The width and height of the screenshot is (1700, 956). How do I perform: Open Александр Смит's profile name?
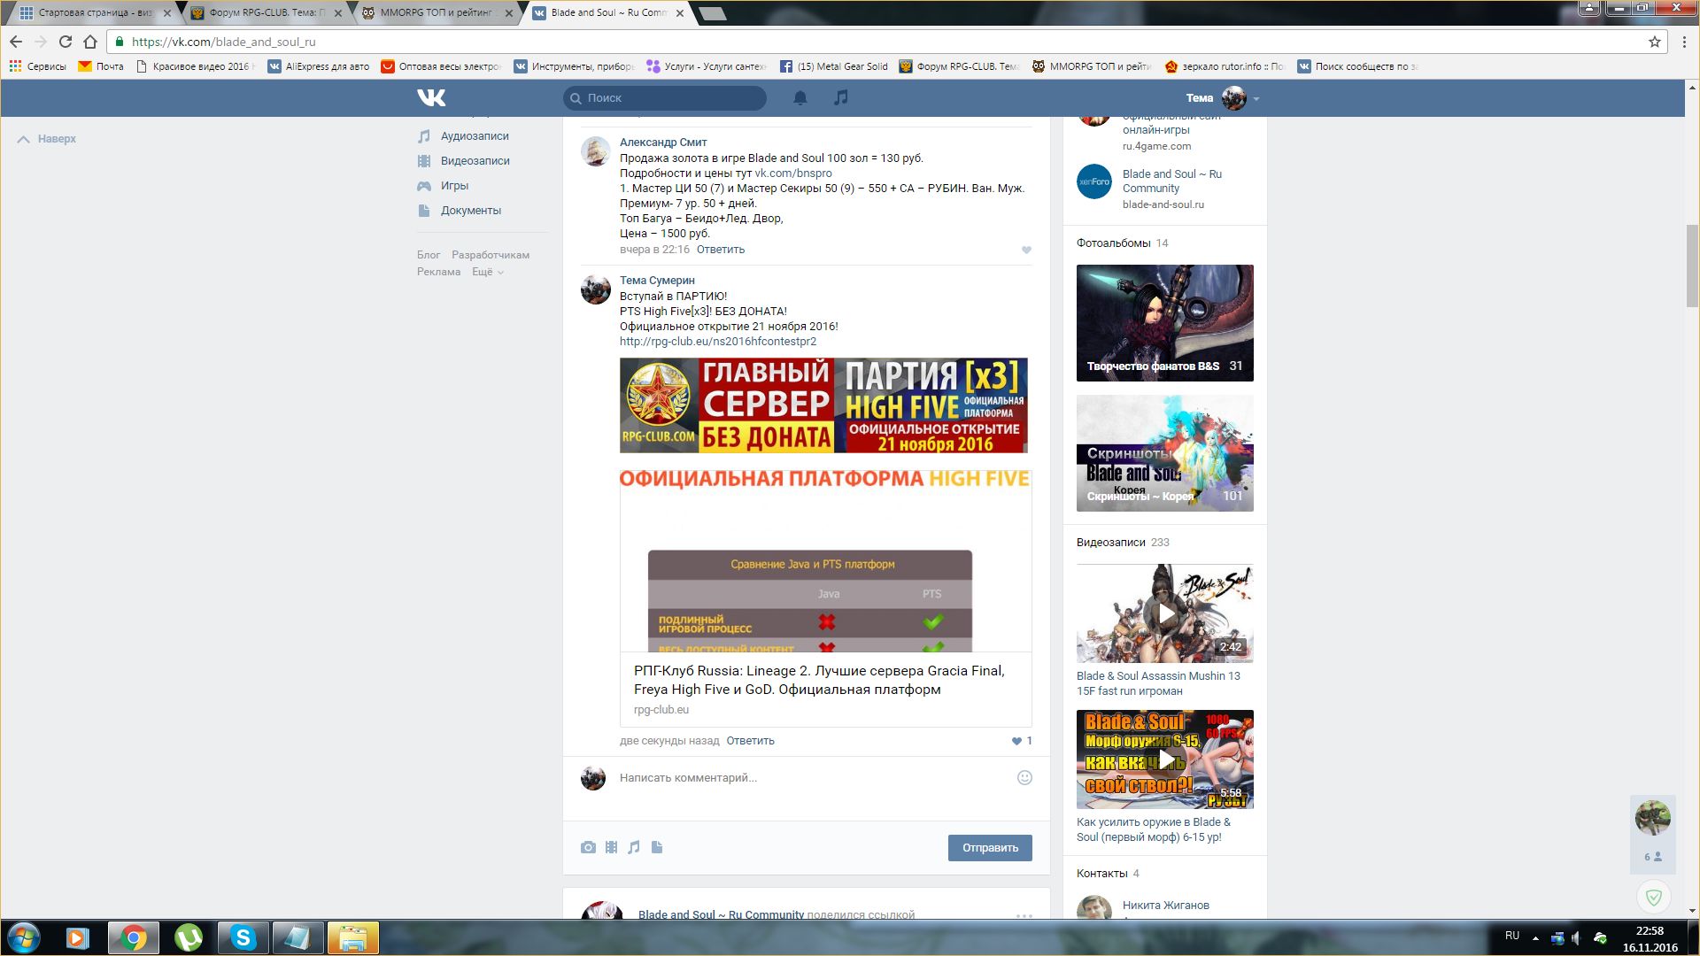tap(663, 143)
